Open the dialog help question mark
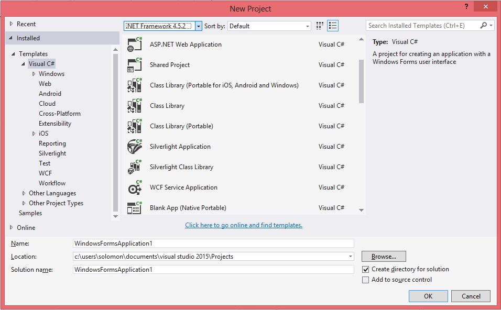501x310 pixels. 466,6
